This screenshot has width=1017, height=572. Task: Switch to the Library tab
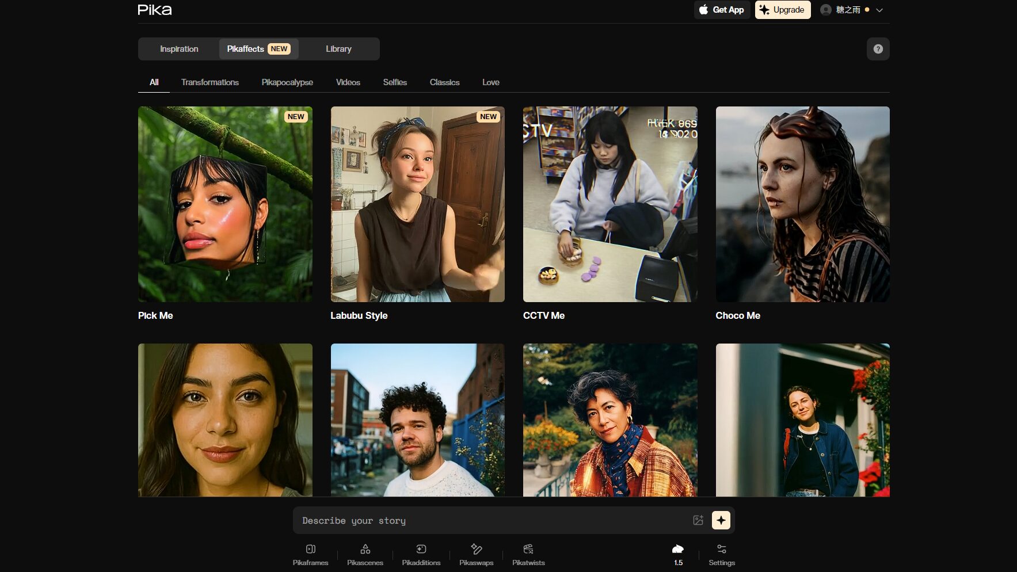coord(338,49)
